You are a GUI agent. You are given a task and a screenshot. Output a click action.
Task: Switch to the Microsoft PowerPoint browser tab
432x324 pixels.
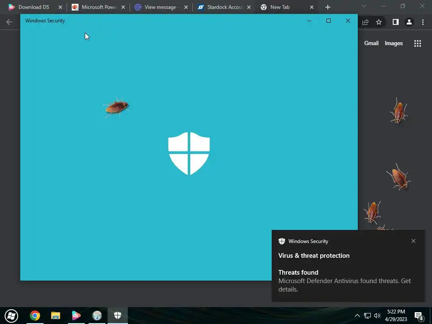point(99,7)
